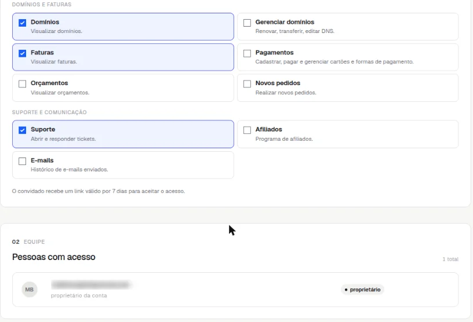473x322 pixels.
Task: Click 'Programa de afiliados.' text
Action: [x=284, y=139]
